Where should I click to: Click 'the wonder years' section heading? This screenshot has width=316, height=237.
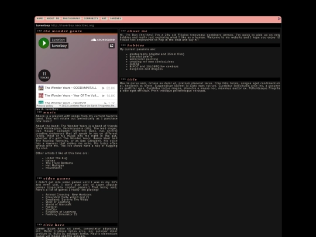63,31
